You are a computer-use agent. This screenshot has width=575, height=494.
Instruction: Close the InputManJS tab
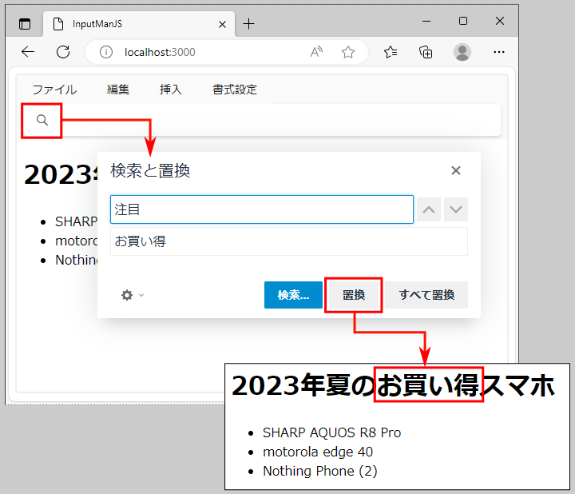pos(222,25)
